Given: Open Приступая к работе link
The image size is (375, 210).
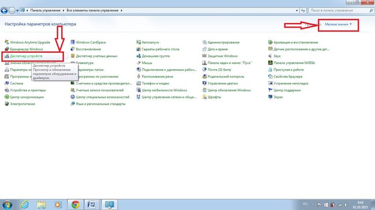Looking at the screenshot, I should (x=288, y=70).
